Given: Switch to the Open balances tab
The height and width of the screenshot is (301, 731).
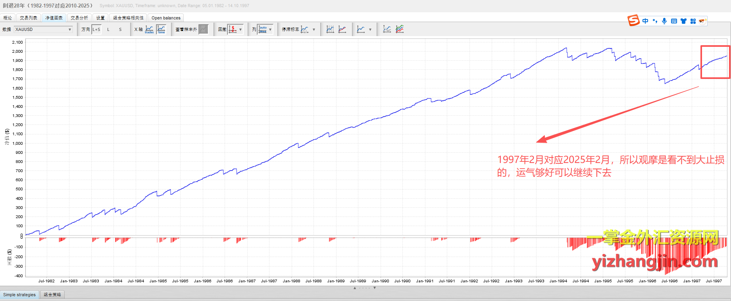Looking at the screenshot, I should (x=166, y=18).
